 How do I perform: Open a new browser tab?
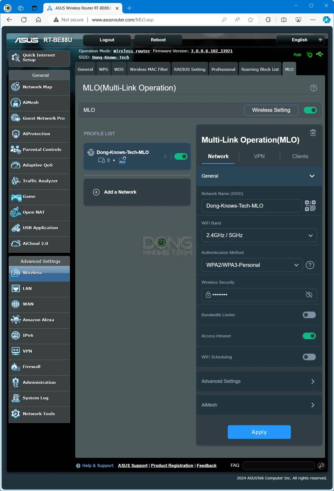[129, 8]
